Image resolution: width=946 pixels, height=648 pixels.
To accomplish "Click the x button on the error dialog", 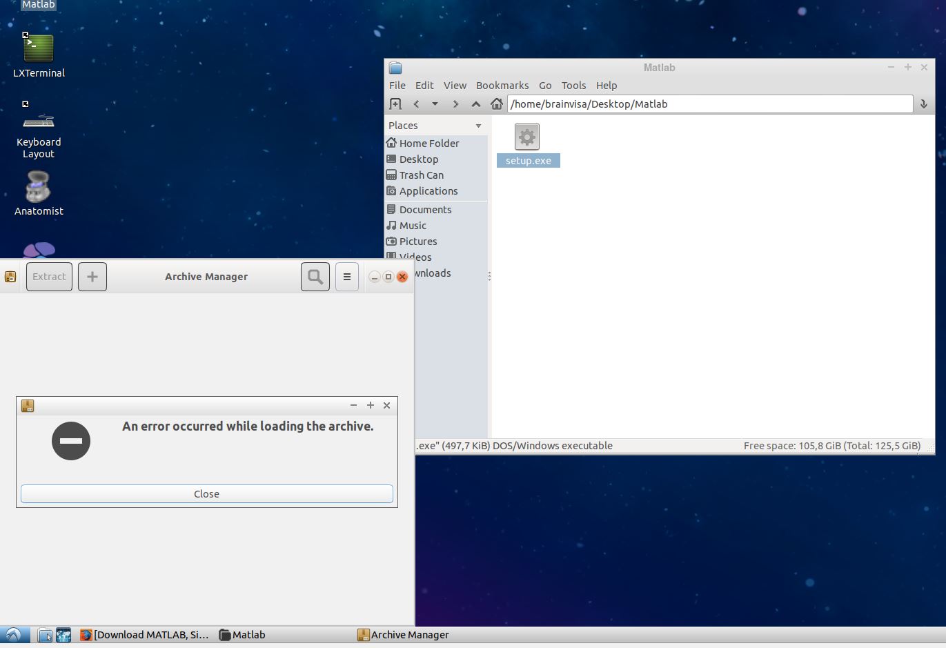I will coord(387,406).
